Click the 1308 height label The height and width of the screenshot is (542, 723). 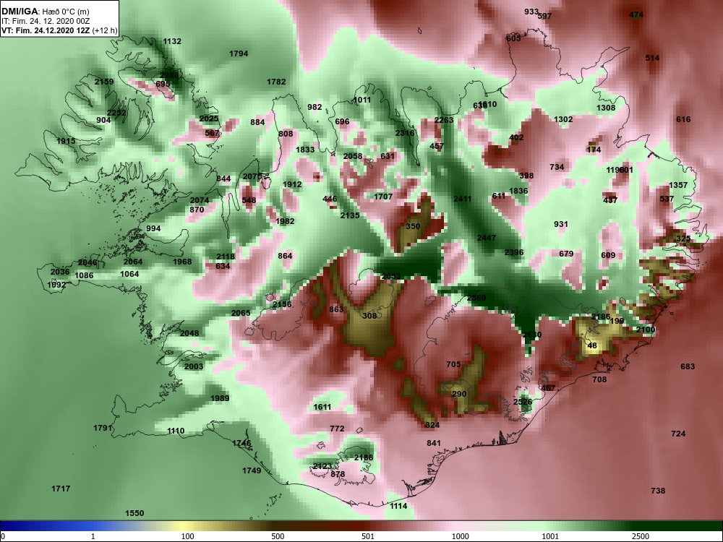pyautogui.click(x=606, y=108)
